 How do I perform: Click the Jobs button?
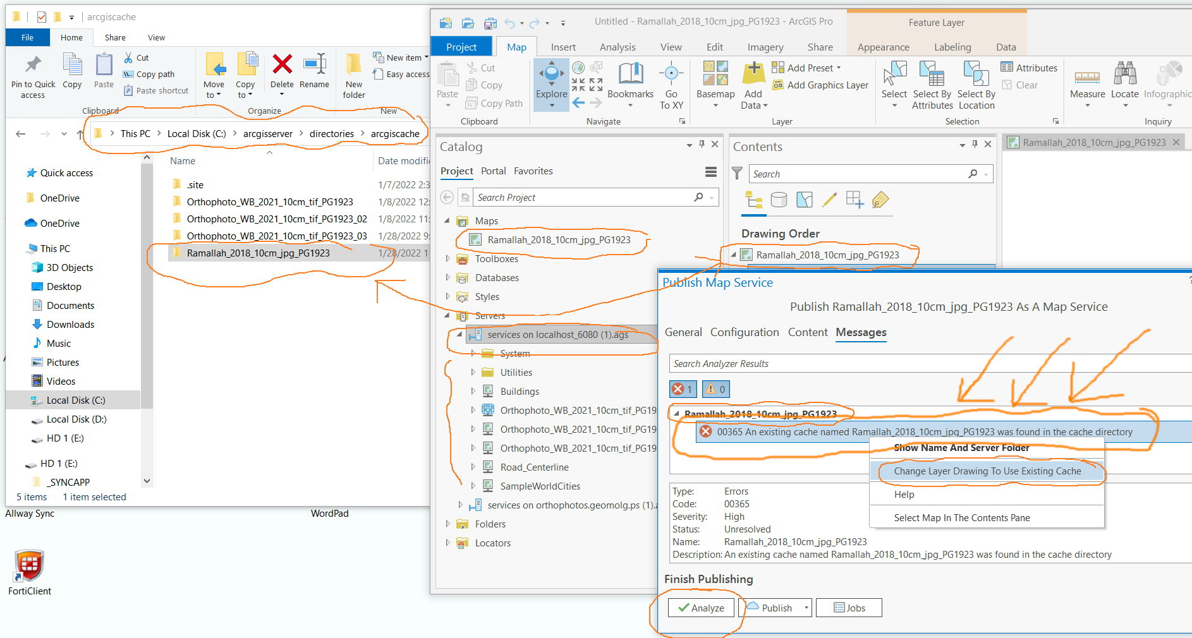849,608
